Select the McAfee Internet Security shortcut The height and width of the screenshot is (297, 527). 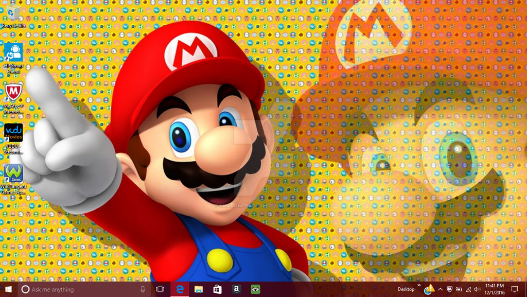pyautogui.click(x=13, y=98)
